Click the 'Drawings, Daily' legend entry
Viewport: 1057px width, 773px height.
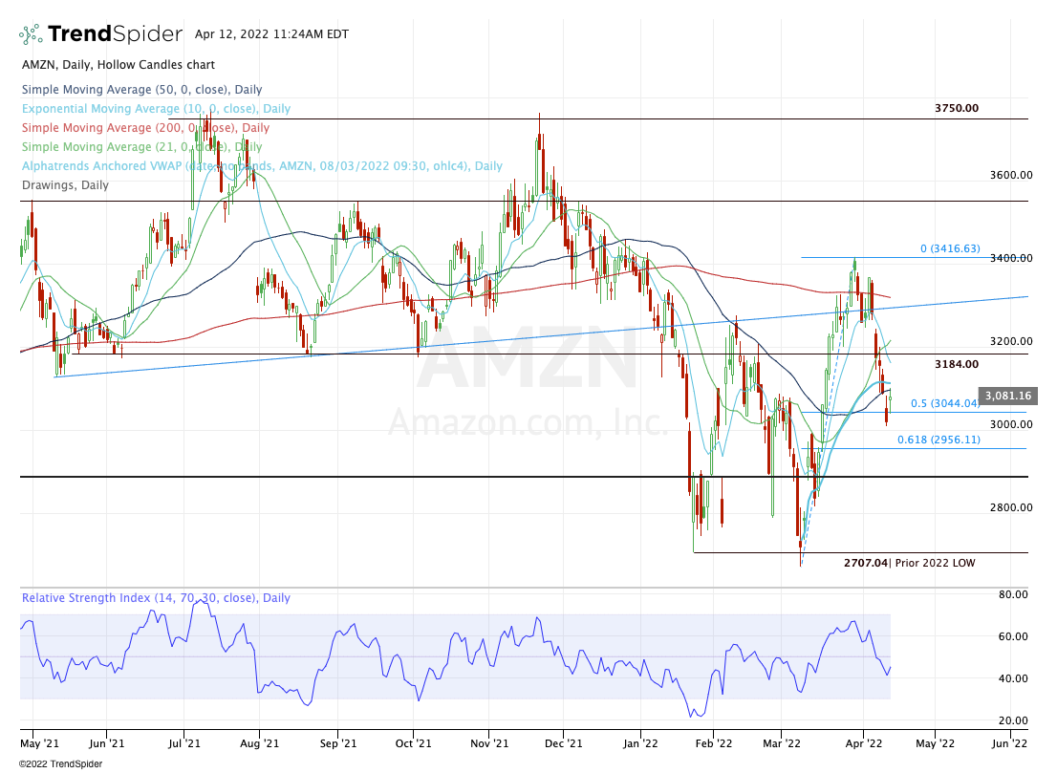coord(65,184)
